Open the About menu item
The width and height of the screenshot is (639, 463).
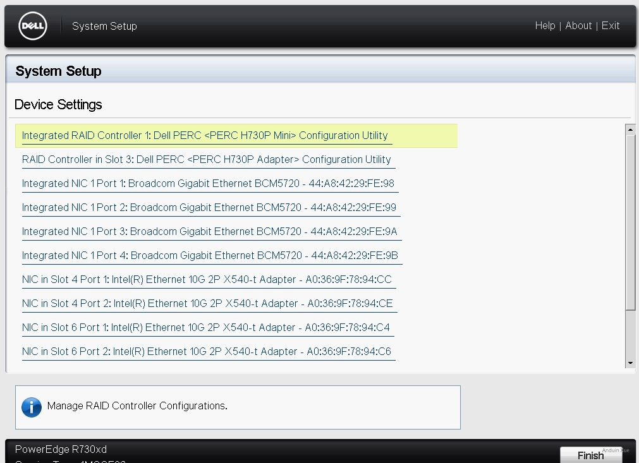(x=578, y=26)
